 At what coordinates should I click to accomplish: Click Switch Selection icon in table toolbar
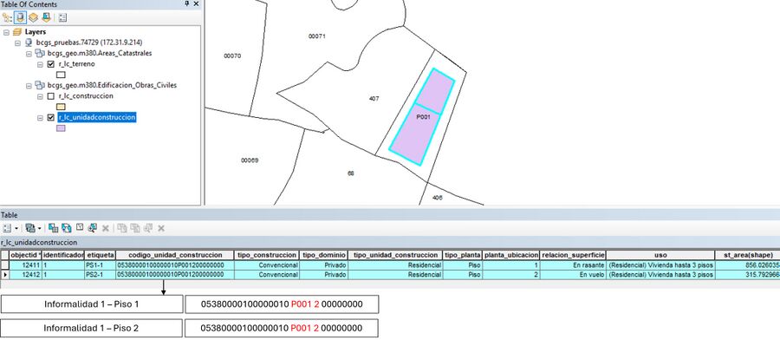[67, 228]
